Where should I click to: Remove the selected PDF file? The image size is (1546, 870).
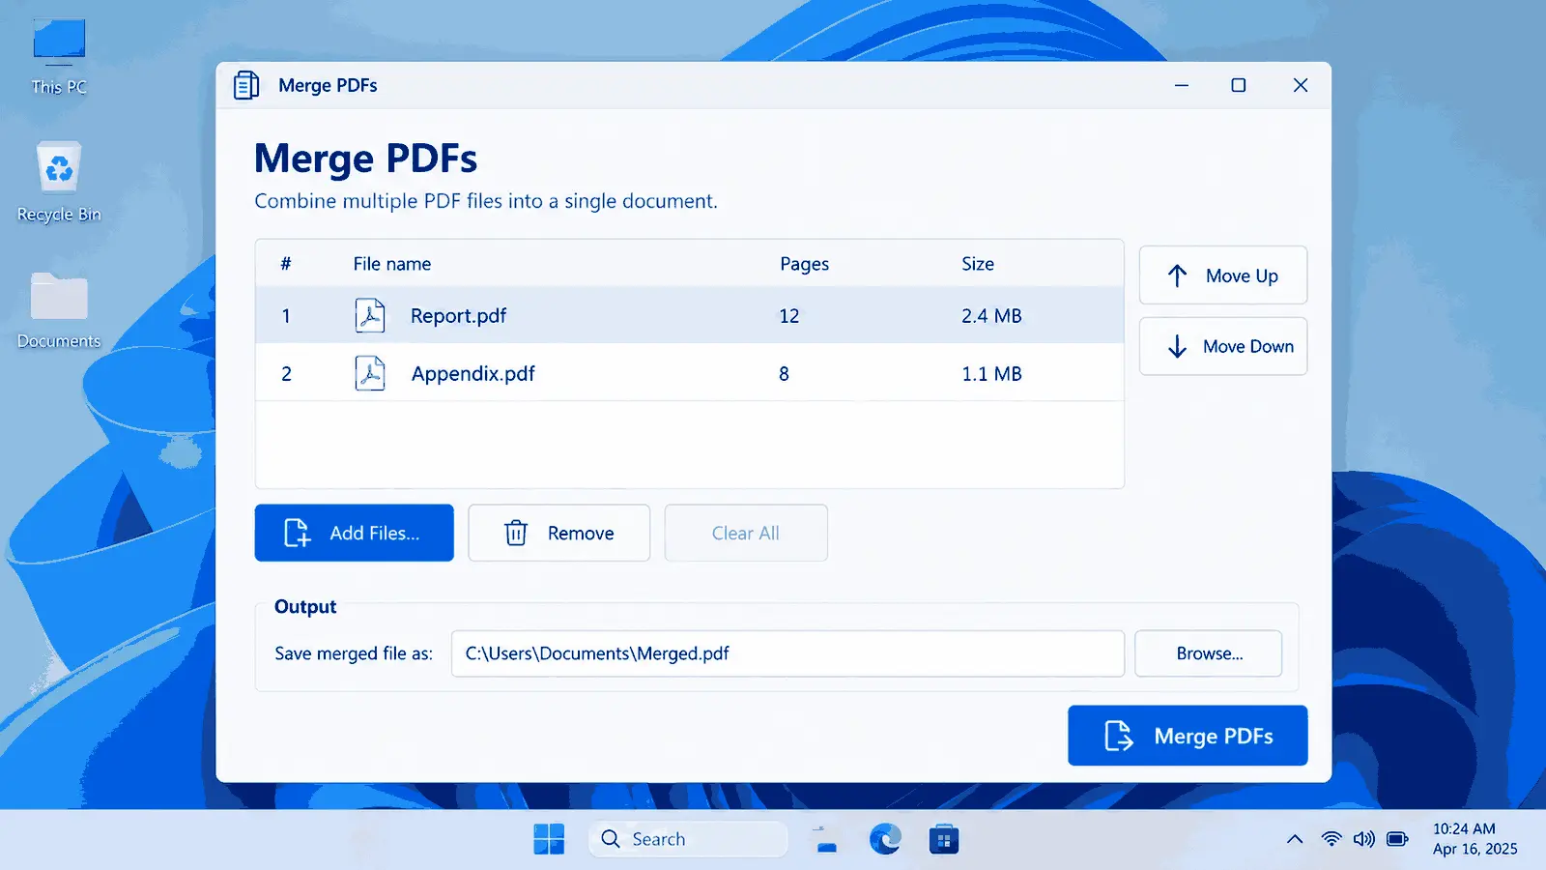click(x=558, y=533)
